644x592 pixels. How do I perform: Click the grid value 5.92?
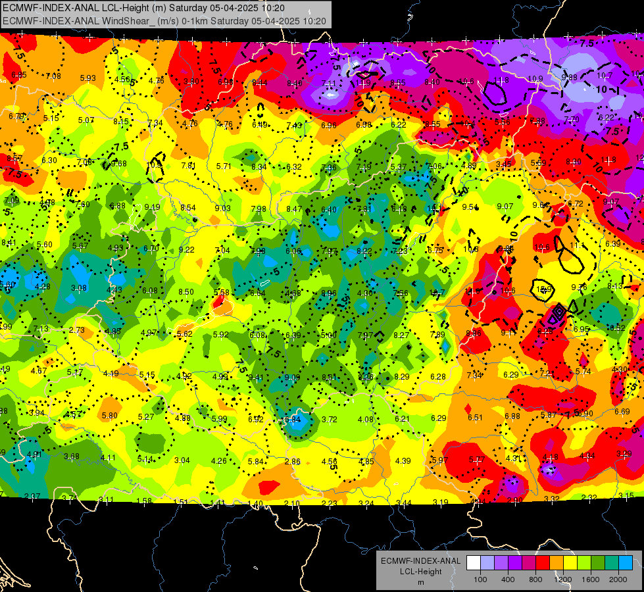(x=221, y=334)
